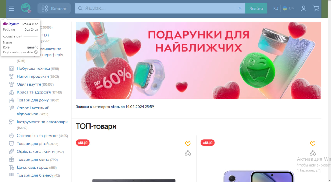Screen dimensions: 331x182
Task: Add first product to wishlist heart
Action: tap(188, 144)
